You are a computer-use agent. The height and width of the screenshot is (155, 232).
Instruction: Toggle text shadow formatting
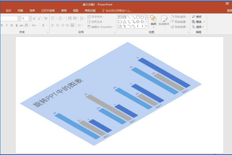coord(16,25)
